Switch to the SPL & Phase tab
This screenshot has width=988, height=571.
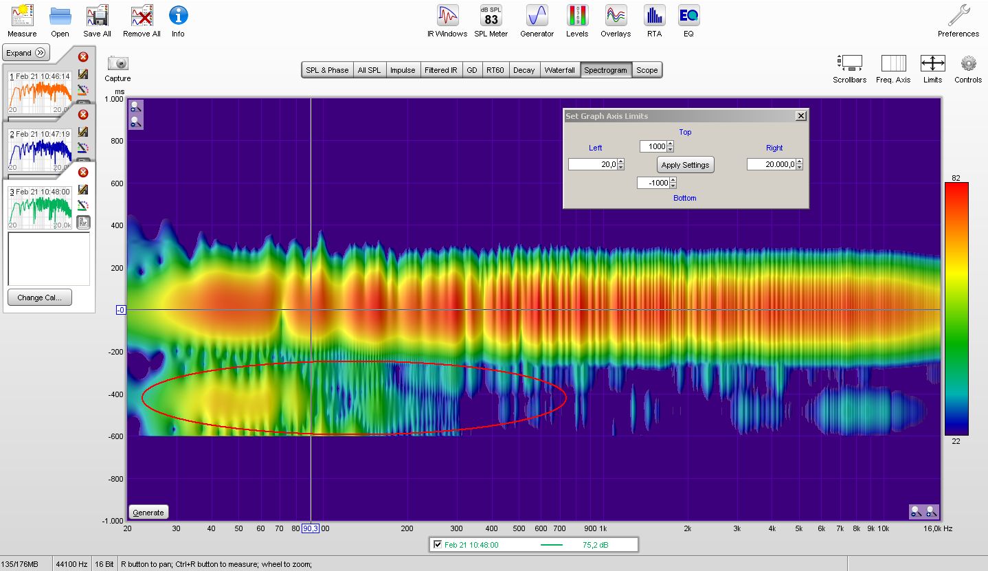pos(327,70)
